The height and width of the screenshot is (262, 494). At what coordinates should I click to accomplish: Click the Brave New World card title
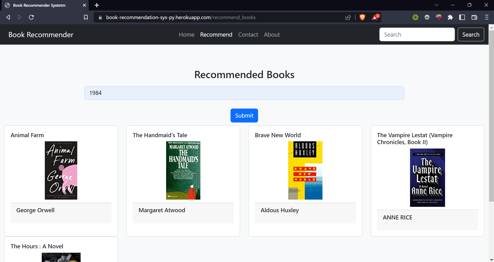(278, 135)
